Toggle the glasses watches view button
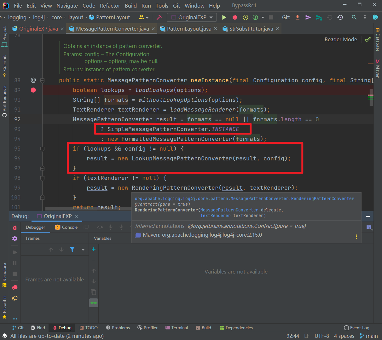Viewport: 382px width, 340px height. 94,303
